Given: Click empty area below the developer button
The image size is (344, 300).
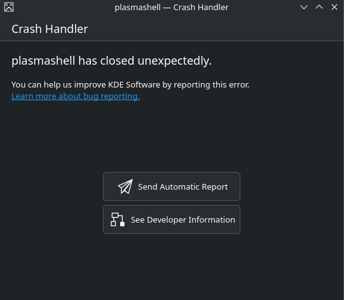Looking at the screenshot, I should click(172, 267).
